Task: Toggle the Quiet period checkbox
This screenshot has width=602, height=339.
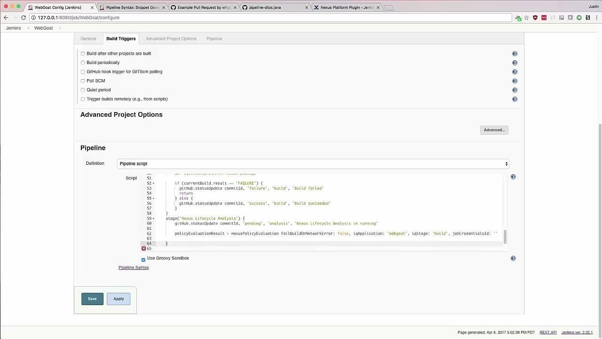Action: [83, 90]
